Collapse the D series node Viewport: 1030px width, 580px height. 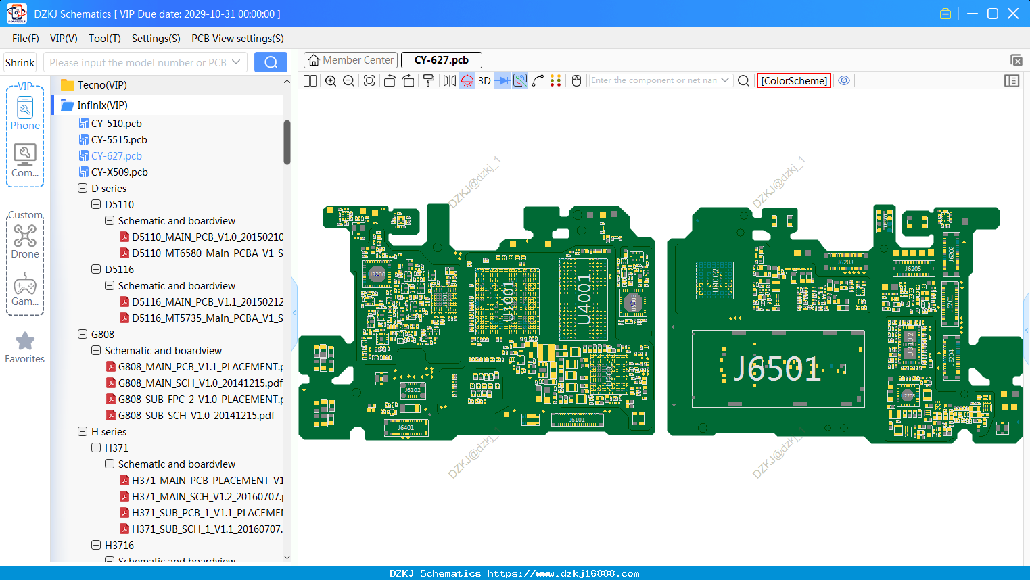tap(83, 188)
